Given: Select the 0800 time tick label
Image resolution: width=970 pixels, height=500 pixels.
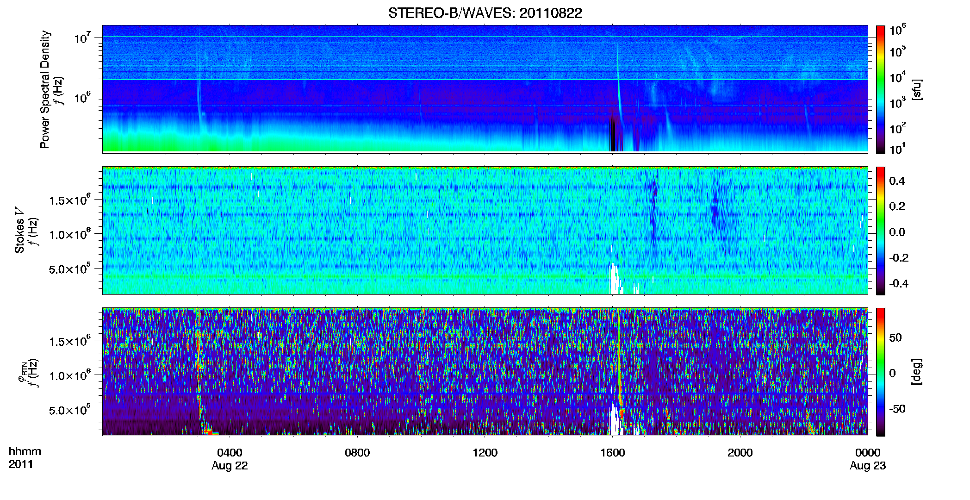Looking at the screenshot, I should tap(357, 453).
